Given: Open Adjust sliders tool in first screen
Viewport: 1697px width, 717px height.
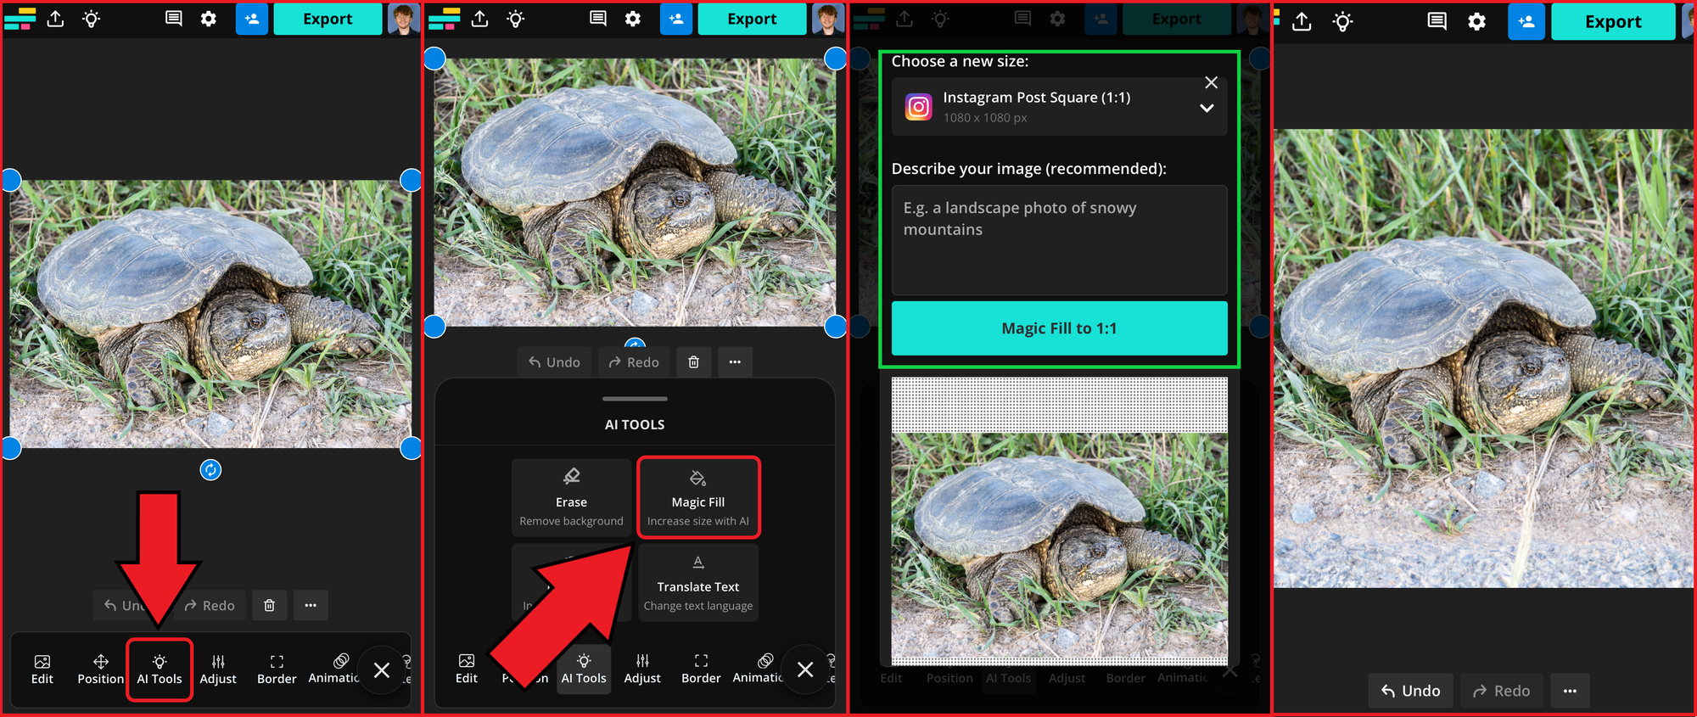Looking at the screenshot, I should pos(218,669).
